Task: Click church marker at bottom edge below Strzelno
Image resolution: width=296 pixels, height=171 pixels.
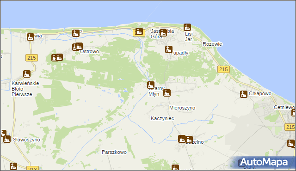Action: click(x=175, y=168)
